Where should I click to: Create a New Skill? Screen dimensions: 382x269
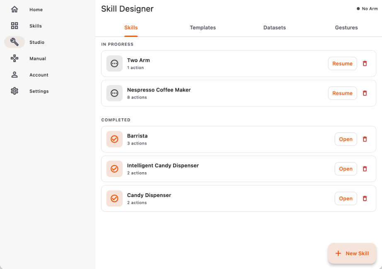[x=352, y=253]
